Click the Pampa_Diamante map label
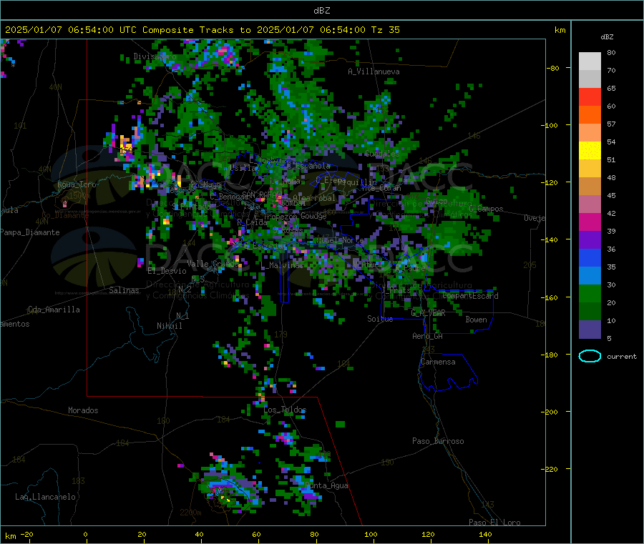Viewport: 644px width, 544px height. pyautogui.click(x=30, y=232)
